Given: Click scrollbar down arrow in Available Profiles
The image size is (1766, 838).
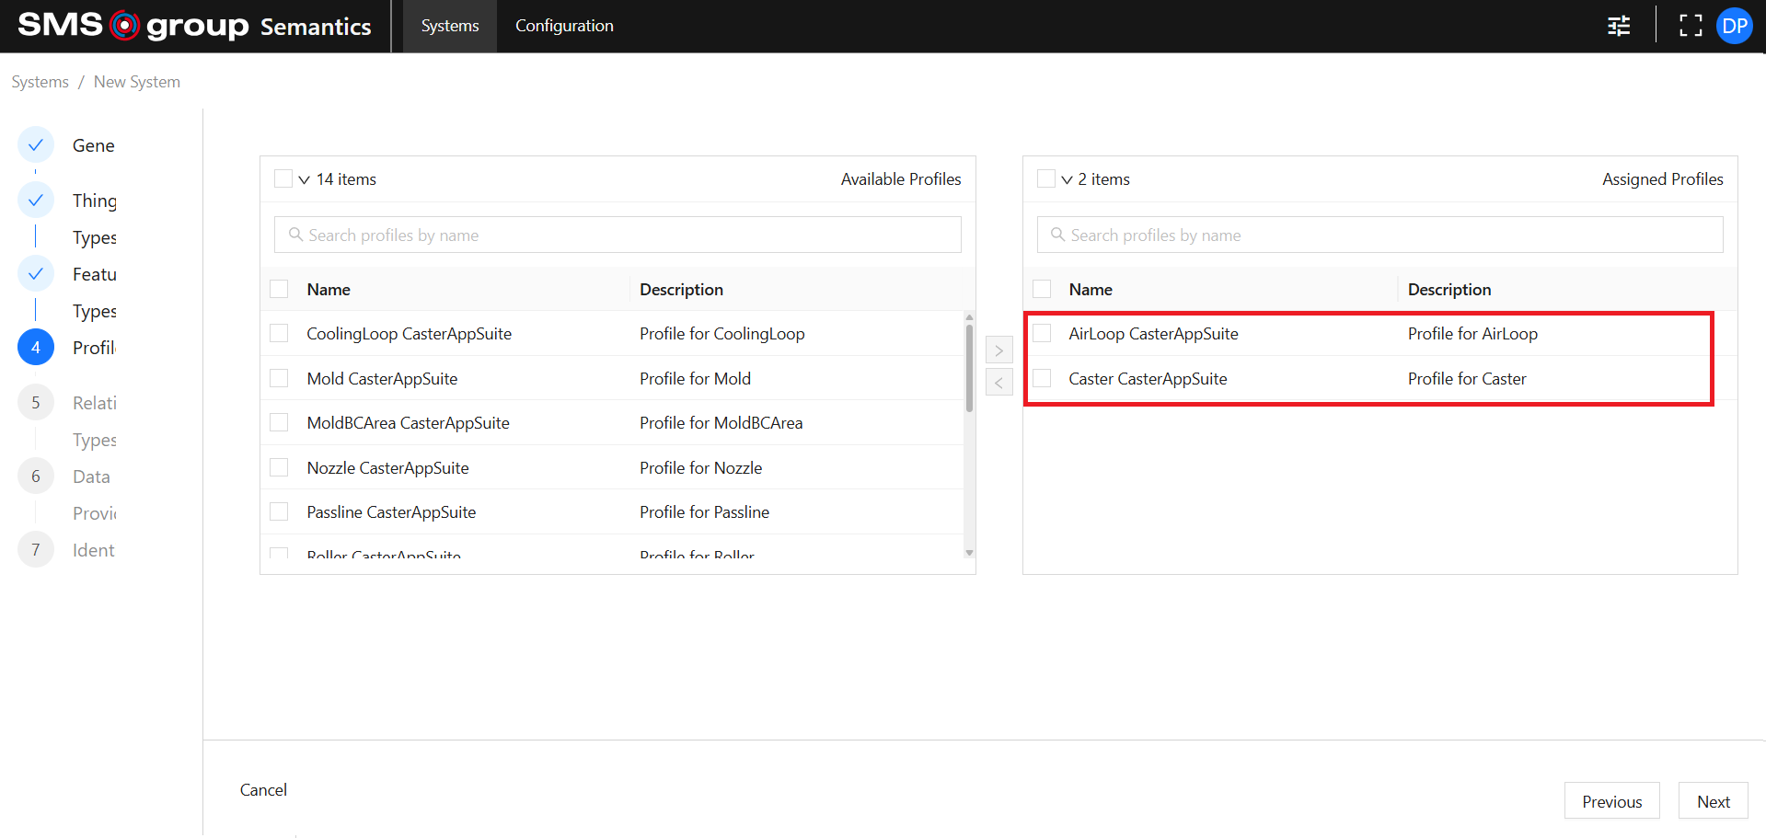Looking at the screenshot, I should (x=969, y=552).
